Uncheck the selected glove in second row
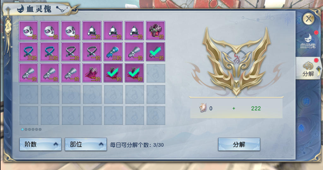The height and width of the screenshot is (170, 323). (x=156, y=52)
